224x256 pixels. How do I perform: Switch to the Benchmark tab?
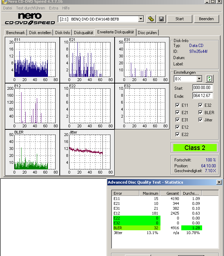coord(16,33)
